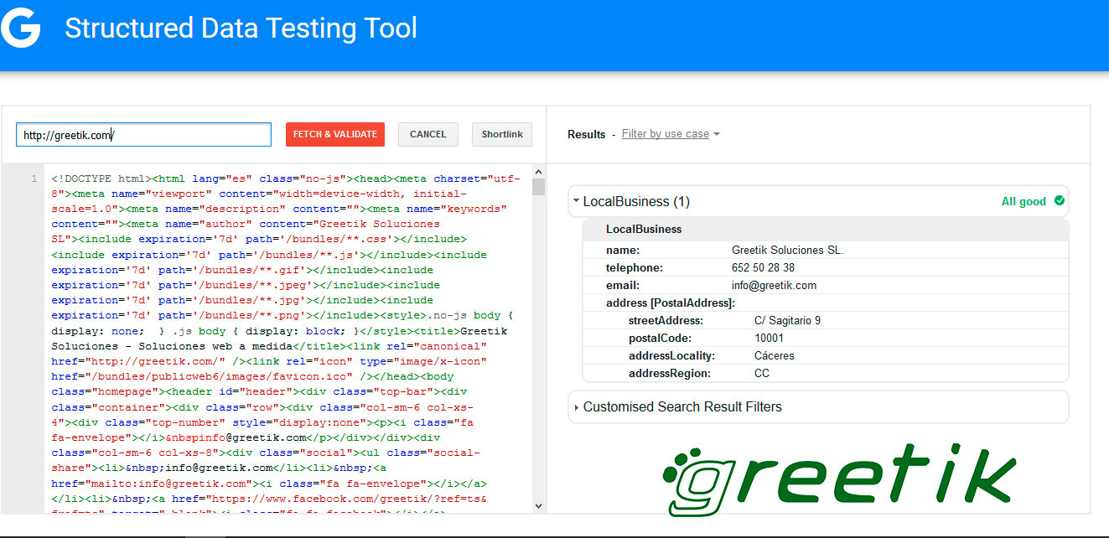Click the address [PostalAddress] row
1109x538 pixels.
tap(826, 303)
